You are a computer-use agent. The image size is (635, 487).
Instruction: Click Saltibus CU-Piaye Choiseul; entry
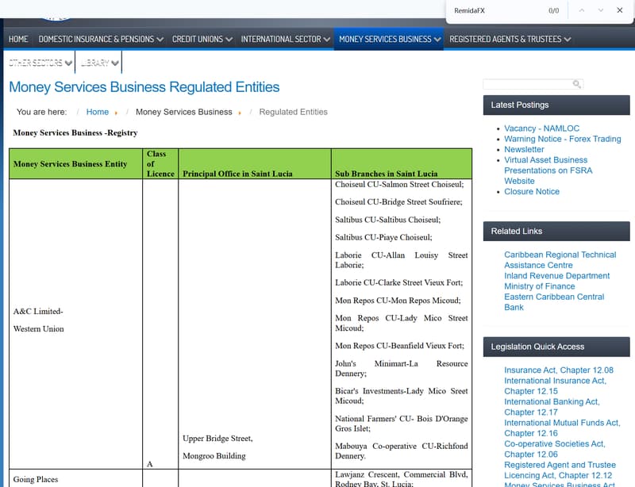click(383, 237)
